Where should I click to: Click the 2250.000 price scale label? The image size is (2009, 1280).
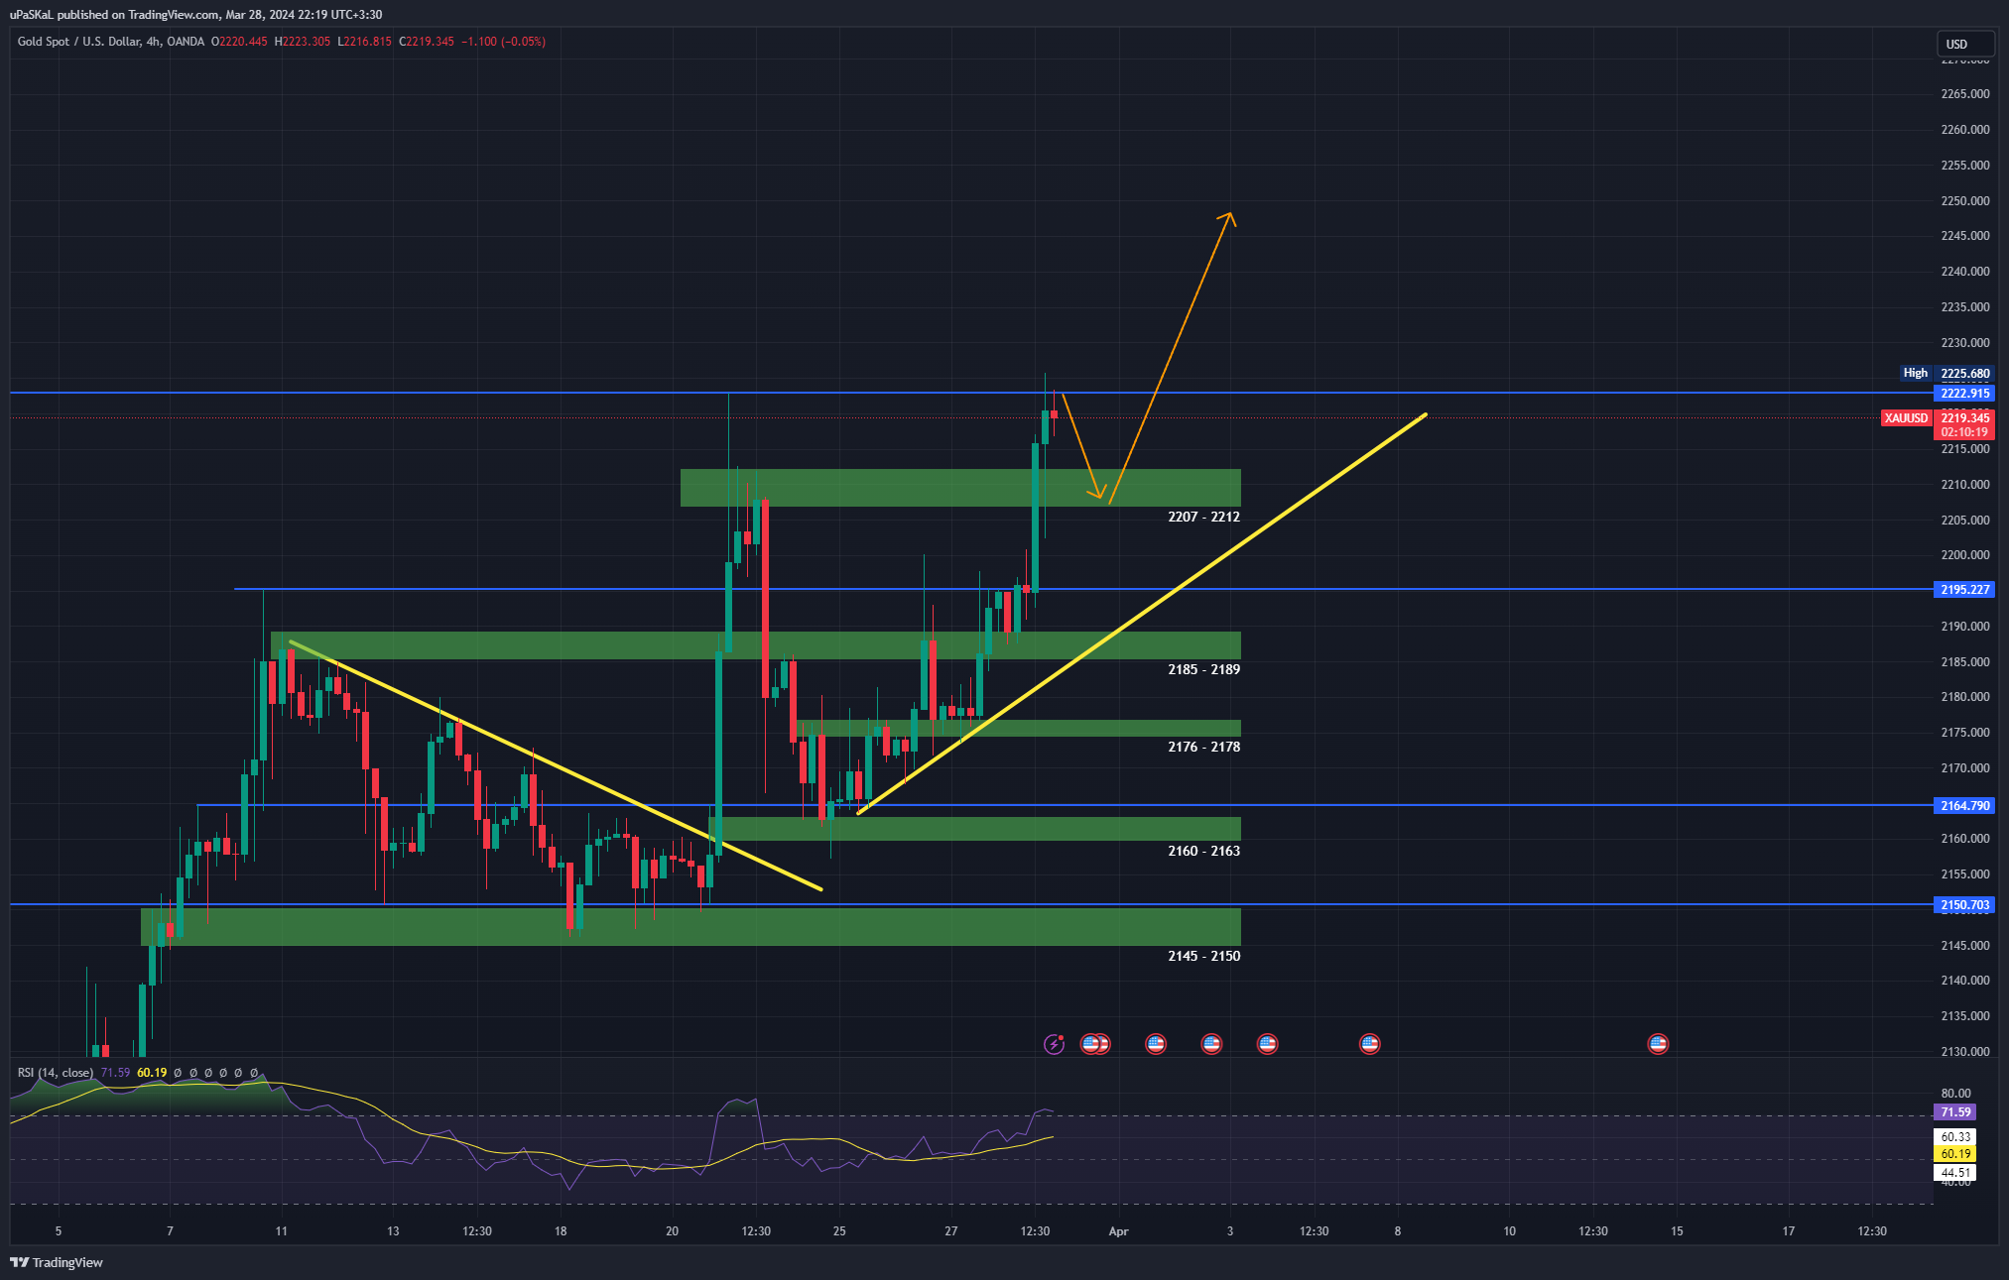pyautogui.click(x=1964, y=201)
